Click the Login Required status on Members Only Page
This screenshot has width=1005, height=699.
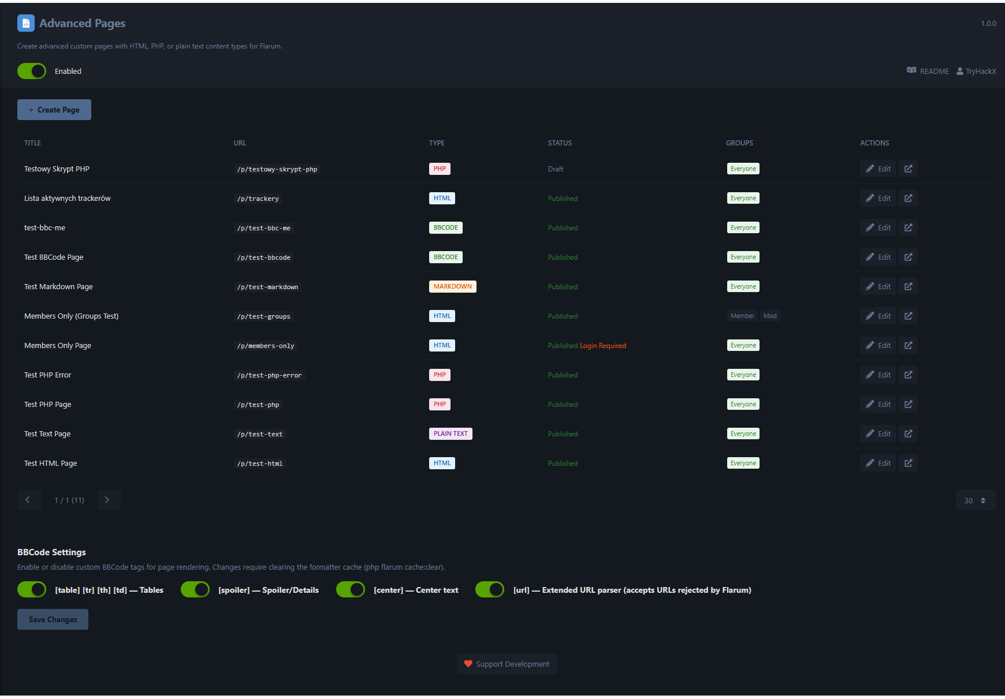click(603, 345)
